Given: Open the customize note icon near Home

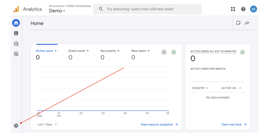Looking at the screenshot, I should [x=238, y=23].
